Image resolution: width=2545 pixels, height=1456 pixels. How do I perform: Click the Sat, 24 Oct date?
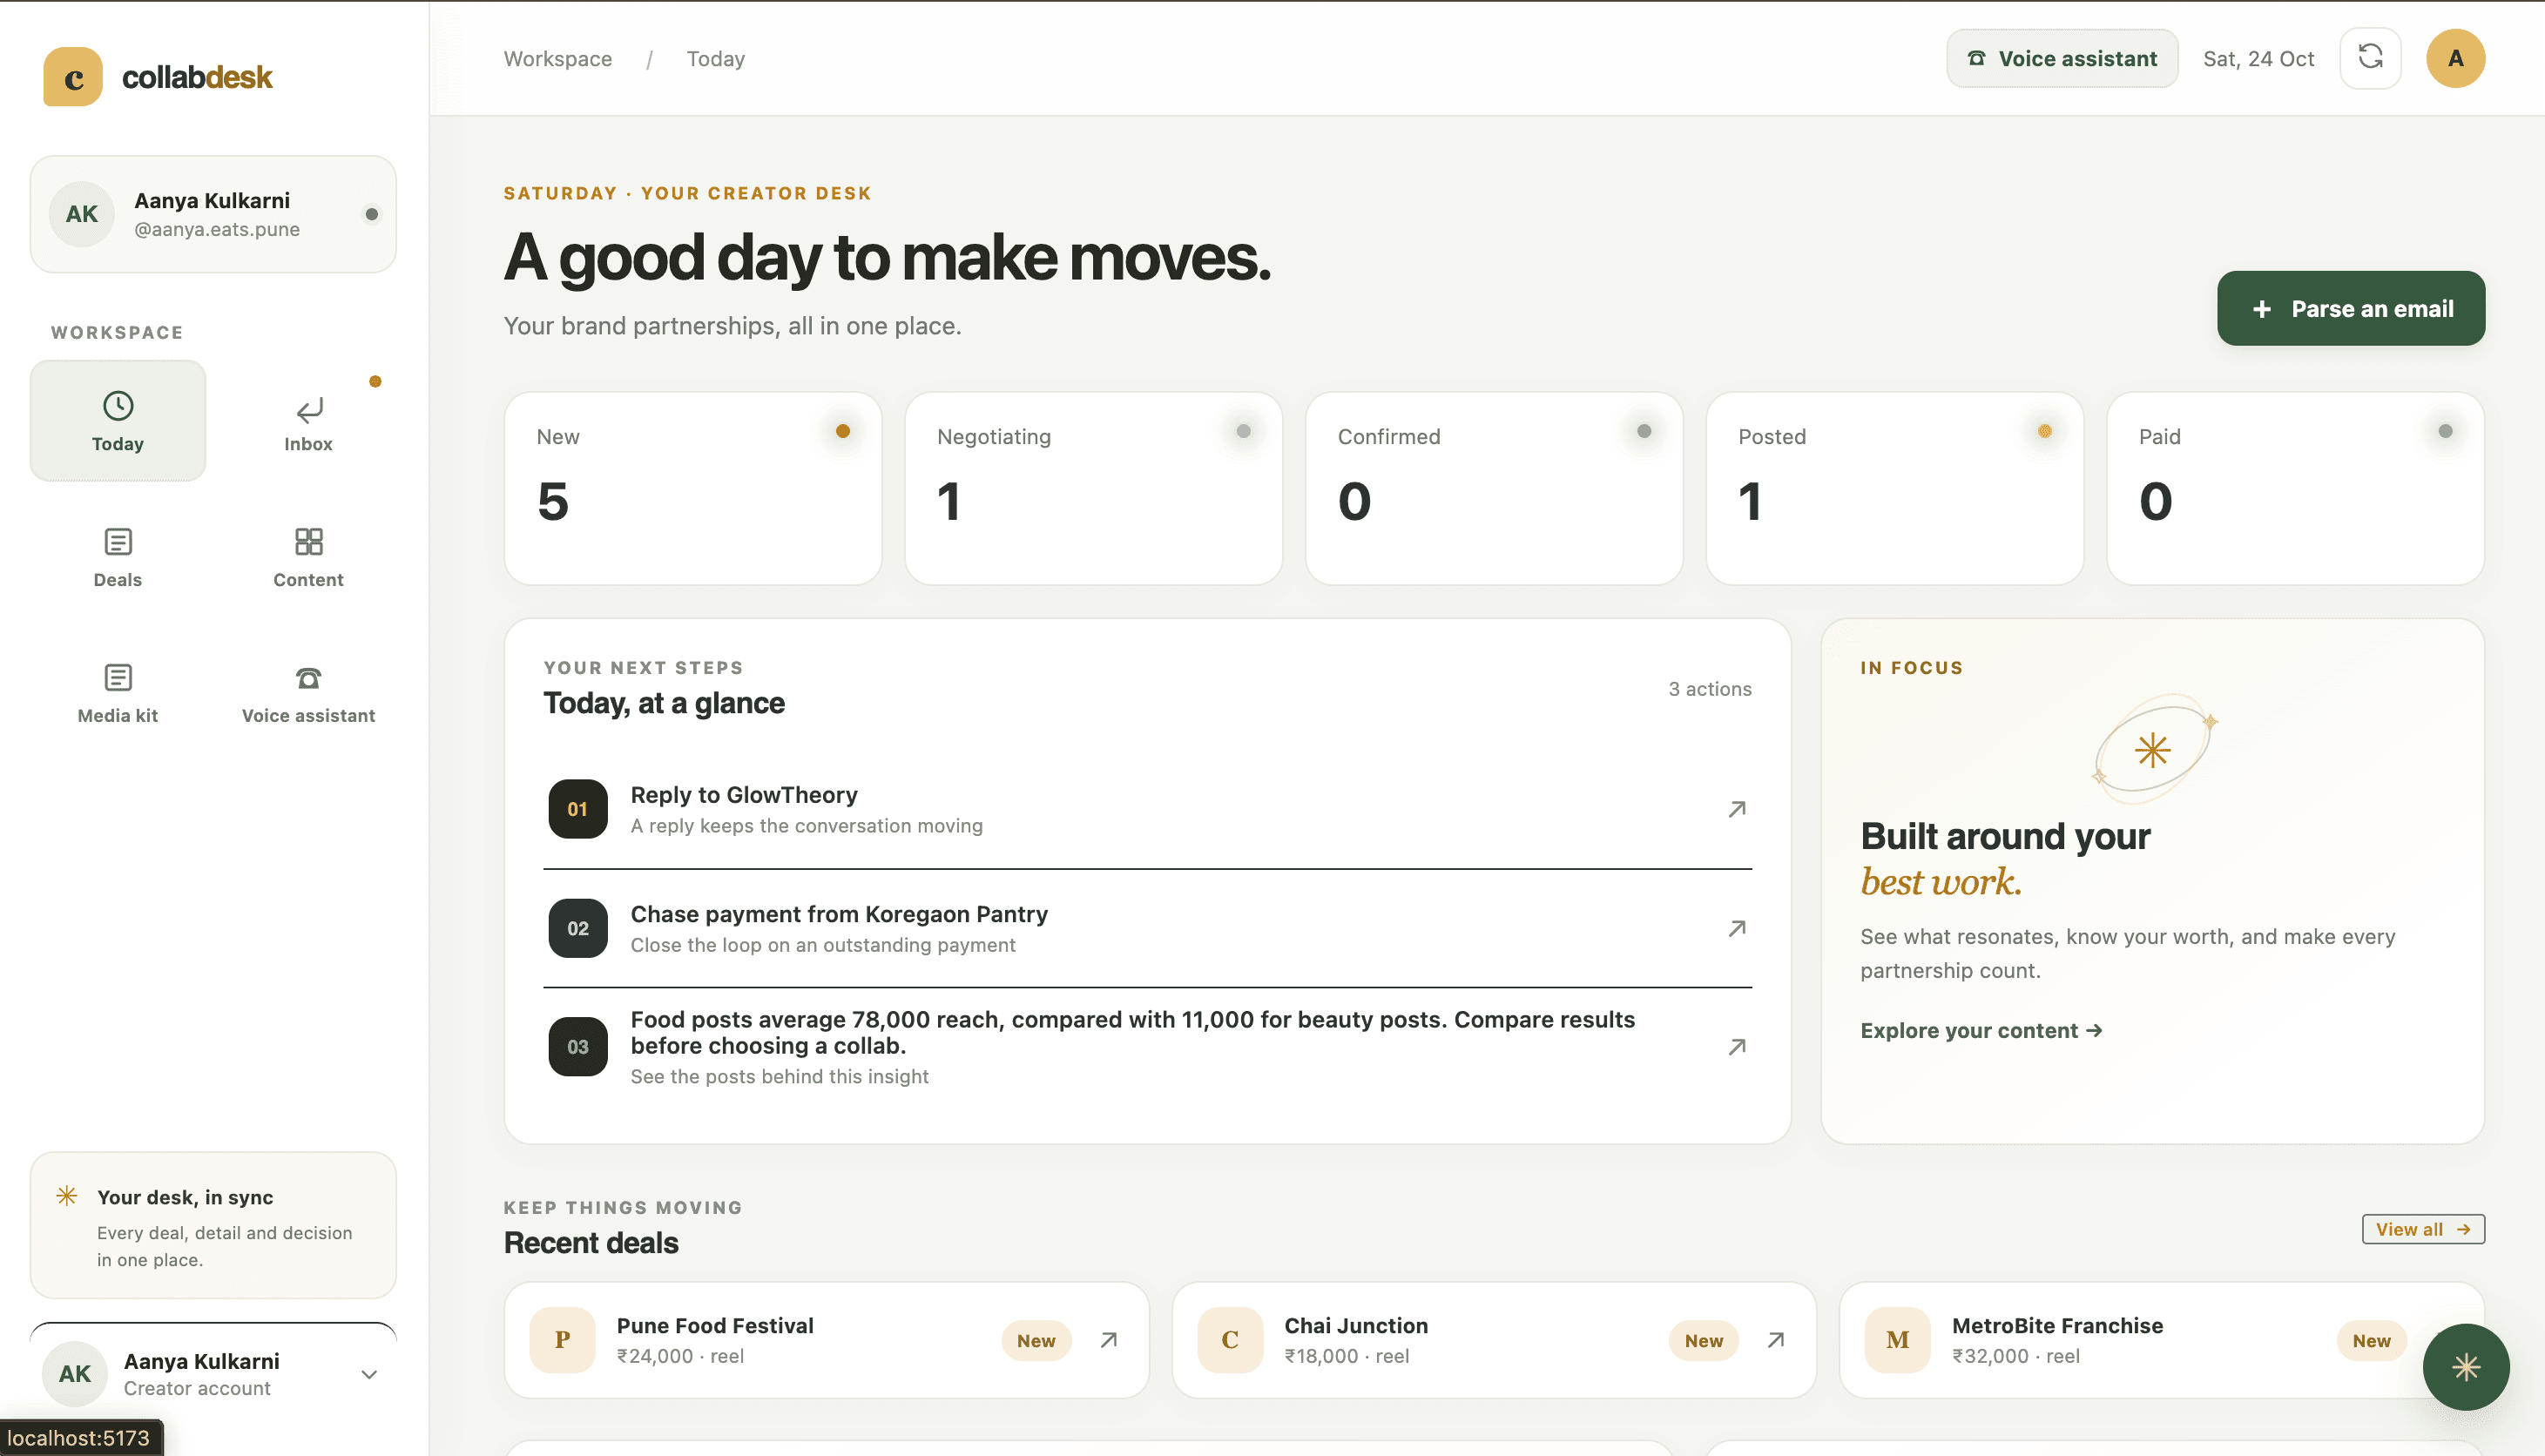click(x=2258, y=59)
